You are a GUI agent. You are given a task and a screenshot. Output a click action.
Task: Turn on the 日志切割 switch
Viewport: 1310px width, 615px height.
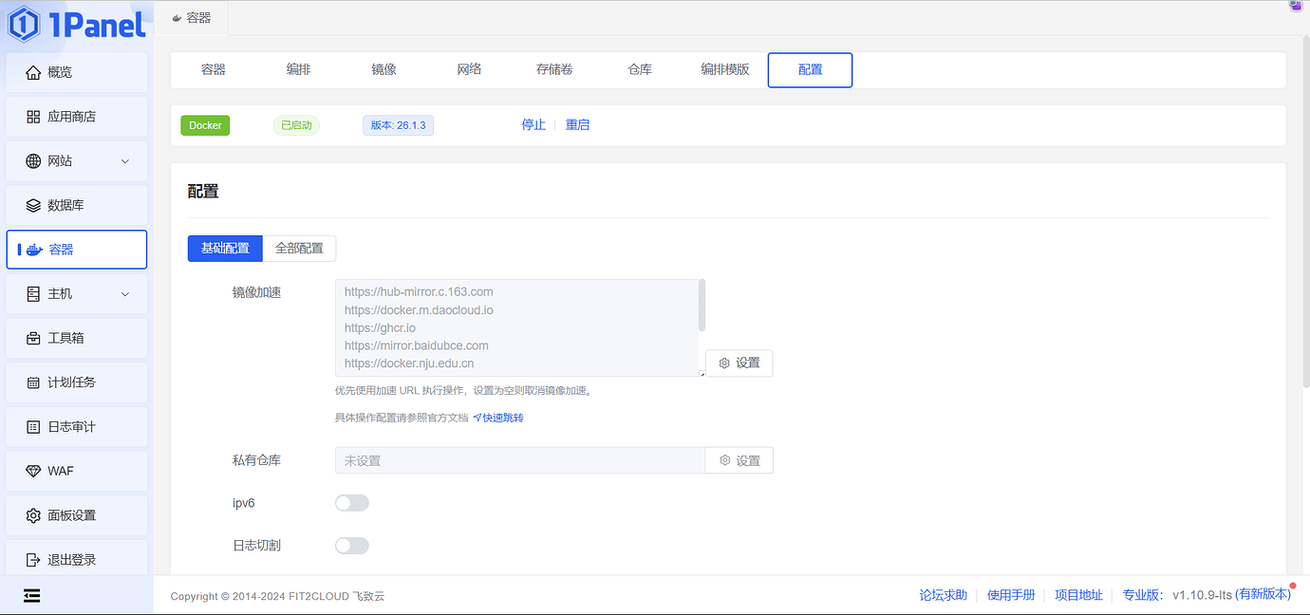click(351, 546)
